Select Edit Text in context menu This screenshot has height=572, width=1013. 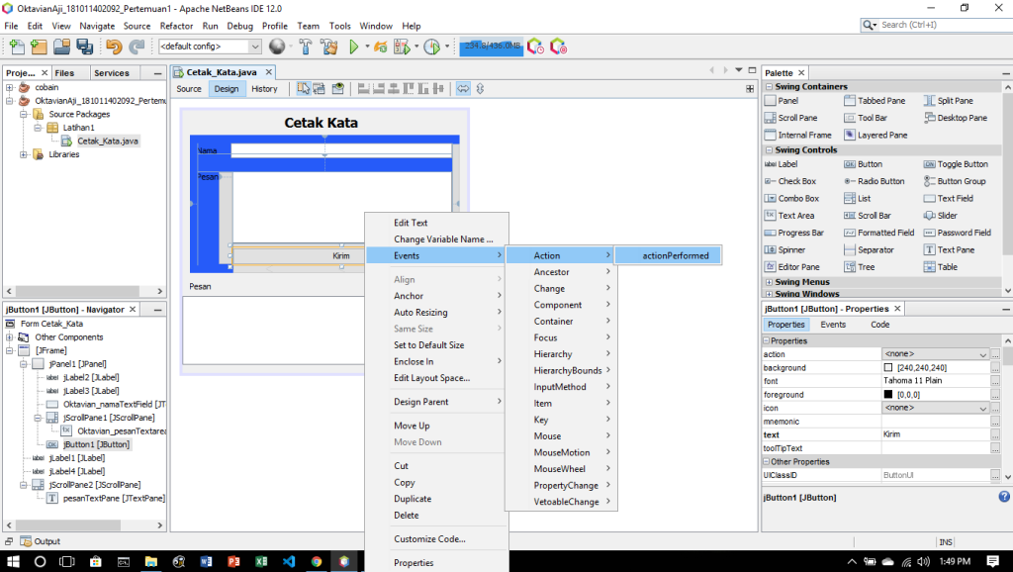(x=411, y=223)
